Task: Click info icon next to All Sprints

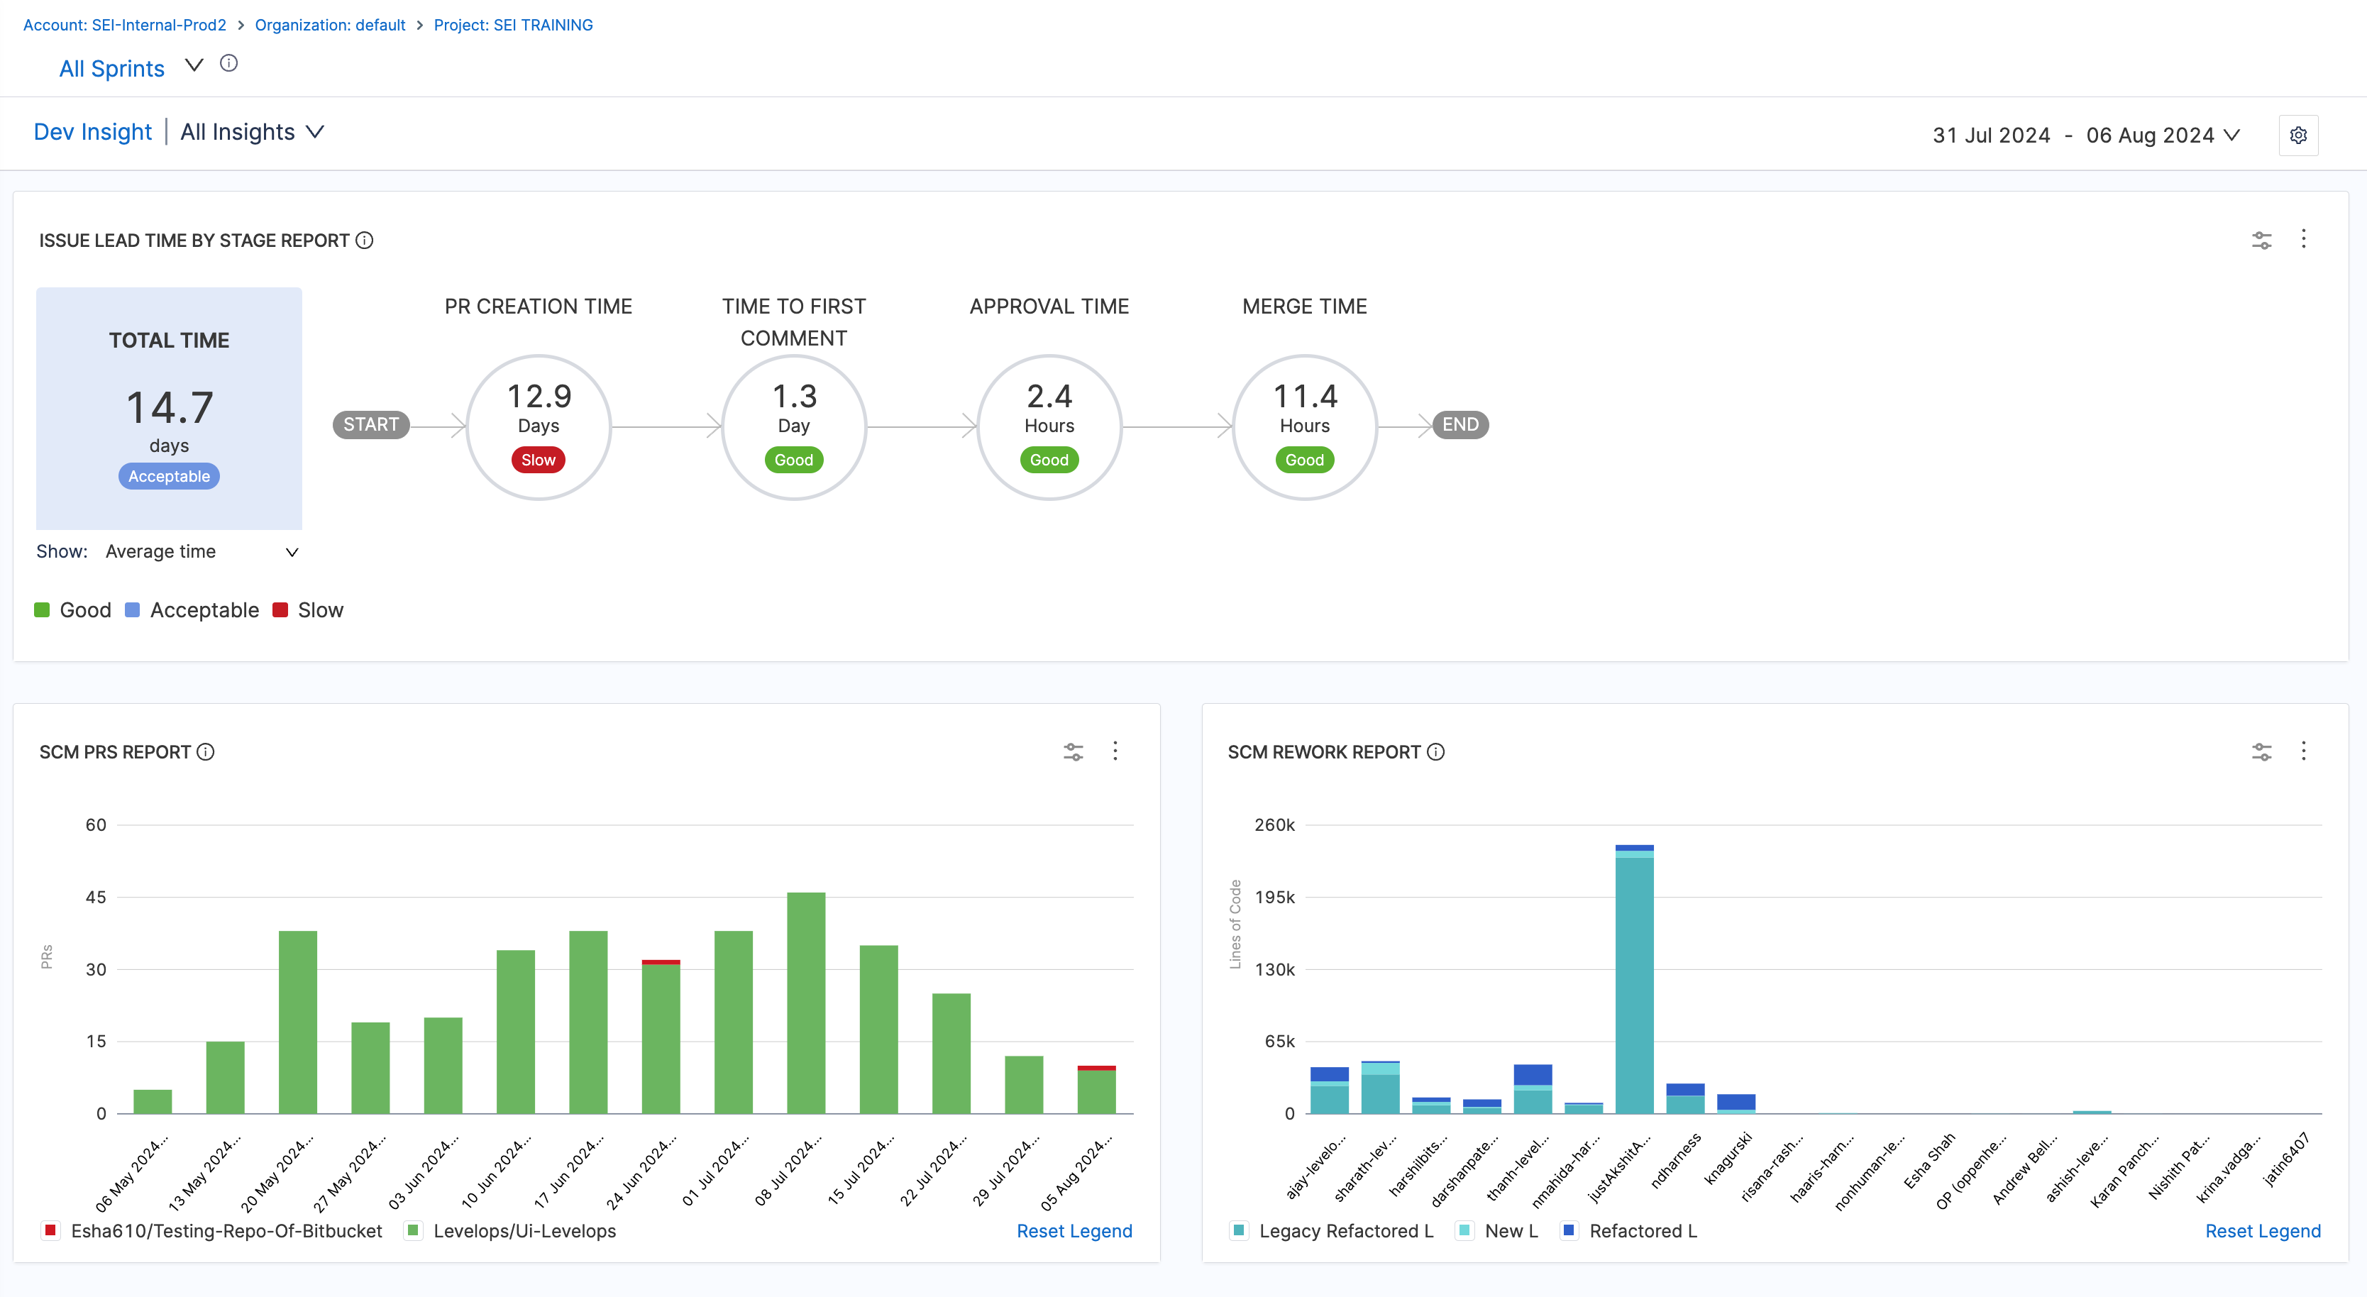Action: (x=228, y=63)
